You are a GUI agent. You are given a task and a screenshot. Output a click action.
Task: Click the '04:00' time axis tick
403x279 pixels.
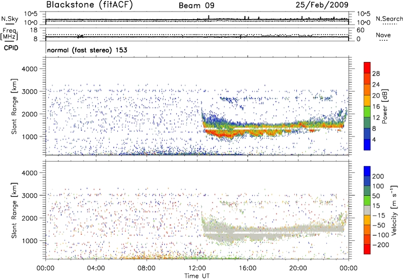96,268
